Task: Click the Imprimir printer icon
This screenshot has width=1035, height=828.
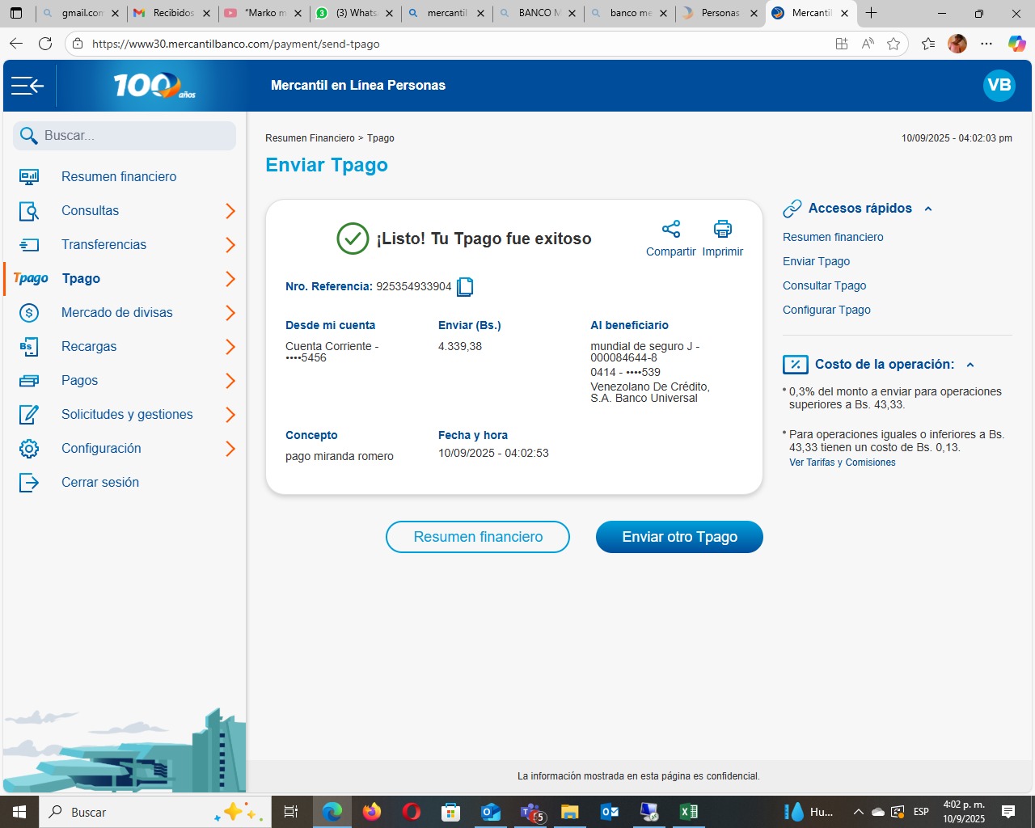Action: 722,229
